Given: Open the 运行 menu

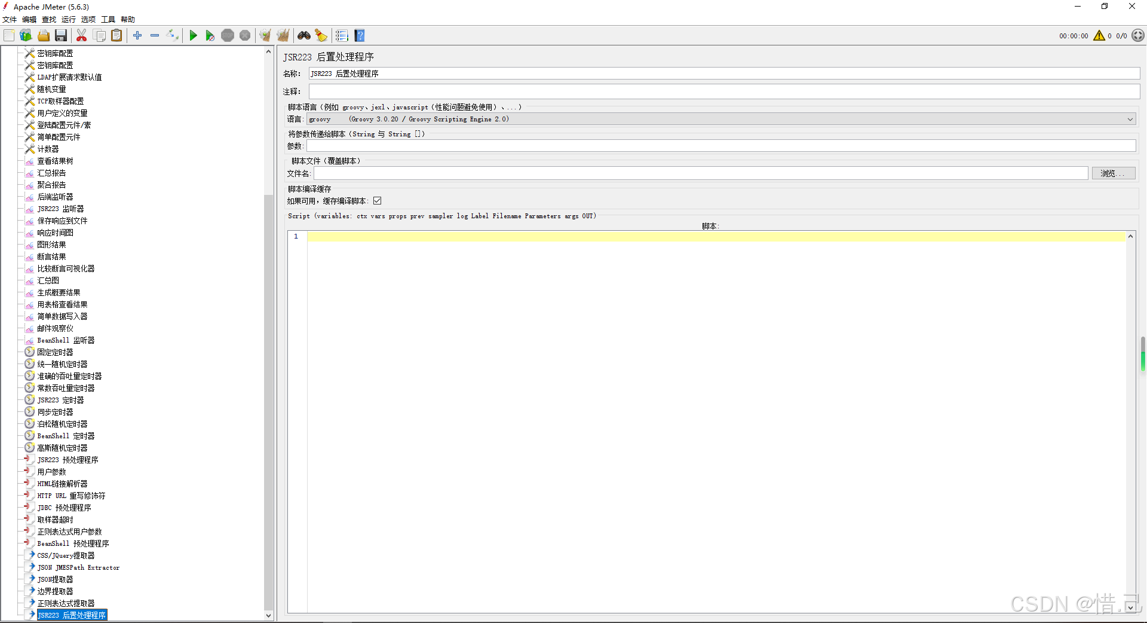Looking at the screenshot, I should point(68,20).
